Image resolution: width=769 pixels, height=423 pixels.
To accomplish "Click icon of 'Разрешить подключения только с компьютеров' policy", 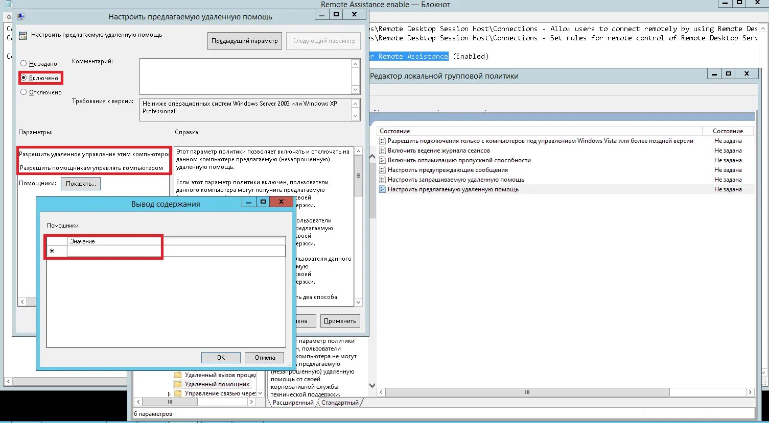I will [x=382, y=141].
